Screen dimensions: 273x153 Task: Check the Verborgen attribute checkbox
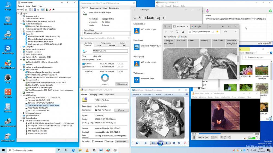click(x=105, y=141)
